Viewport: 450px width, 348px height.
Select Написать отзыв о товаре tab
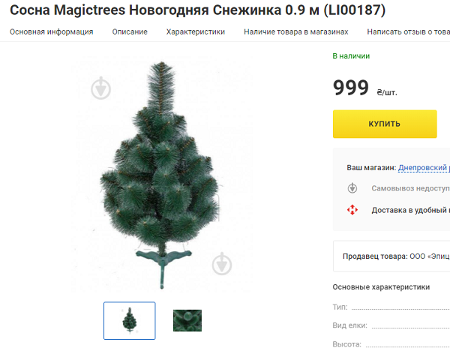[x=409, y=31]
